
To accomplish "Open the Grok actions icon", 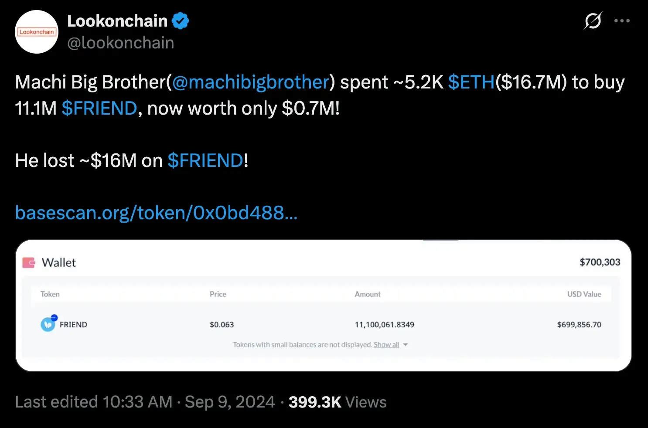I will coord(593,20).
